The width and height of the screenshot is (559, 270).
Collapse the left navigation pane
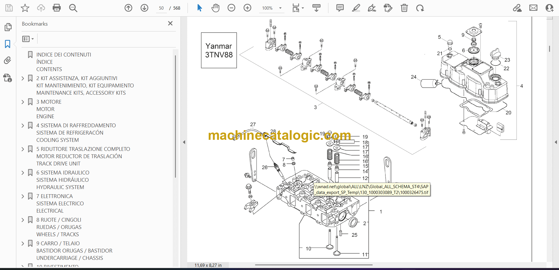pyautogui.click(x=184, y=142)
